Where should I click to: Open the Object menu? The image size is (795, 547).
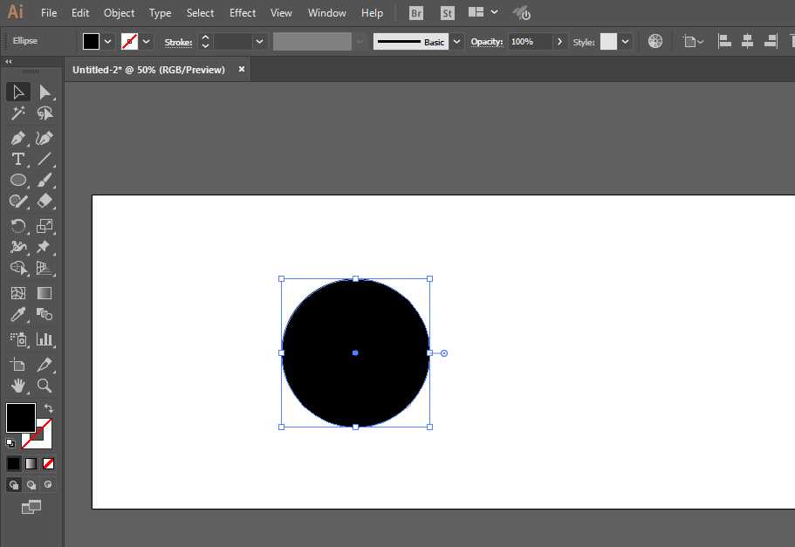[x=119, y=12]
